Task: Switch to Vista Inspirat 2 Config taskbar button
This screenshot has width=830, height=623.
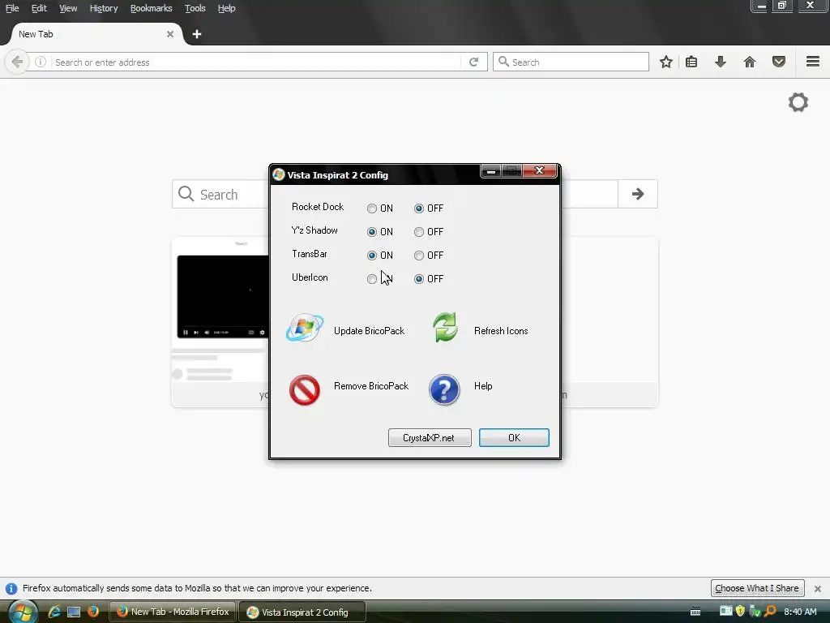Action: pos(302,612)
